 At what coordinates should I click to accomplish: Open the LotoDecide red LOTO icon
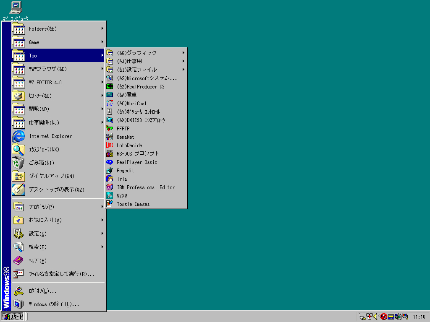[110, 145]
